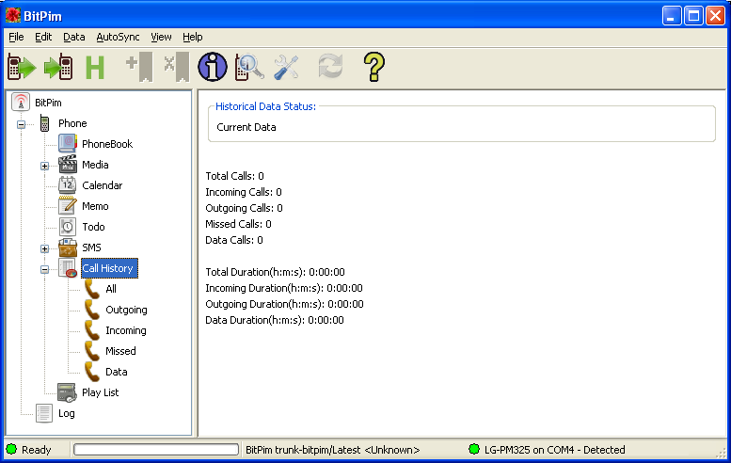Select the Log tree item
The height and width of the screenshot is (463, 731).
tap(66, 413)
